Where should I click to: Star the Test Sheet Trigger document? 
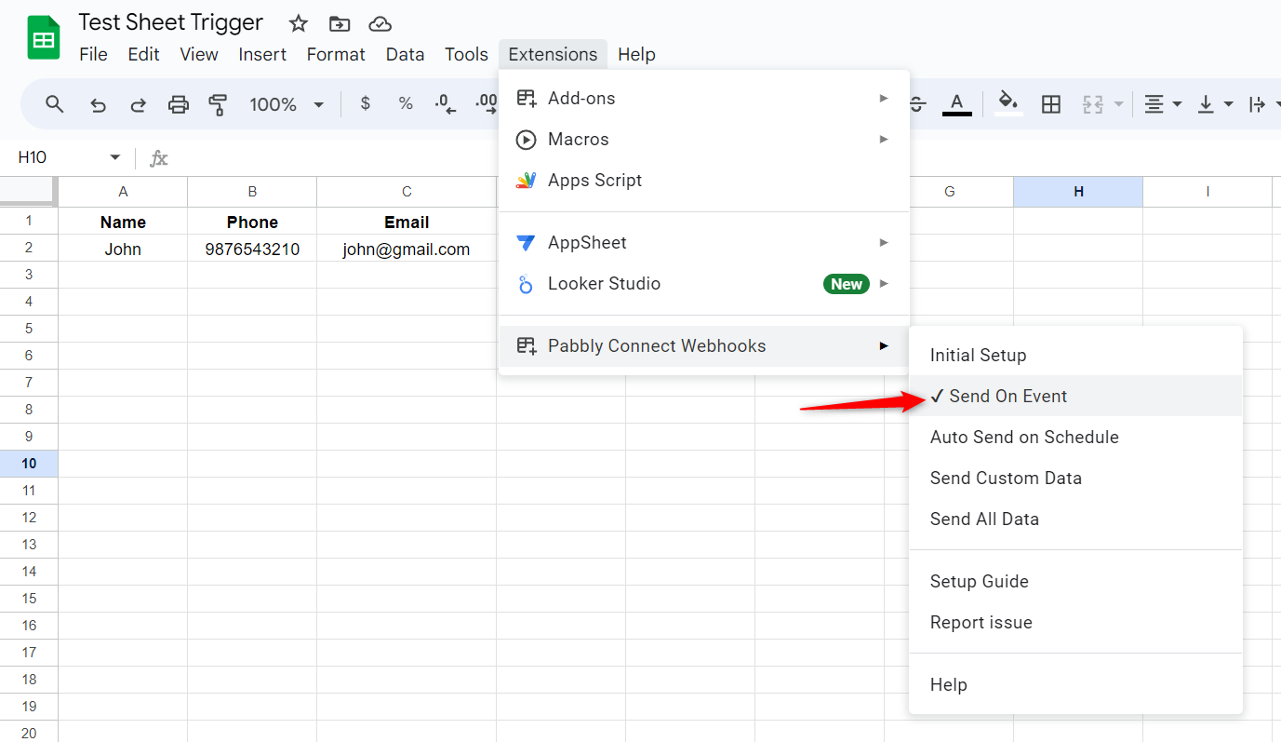coord(298,23)
